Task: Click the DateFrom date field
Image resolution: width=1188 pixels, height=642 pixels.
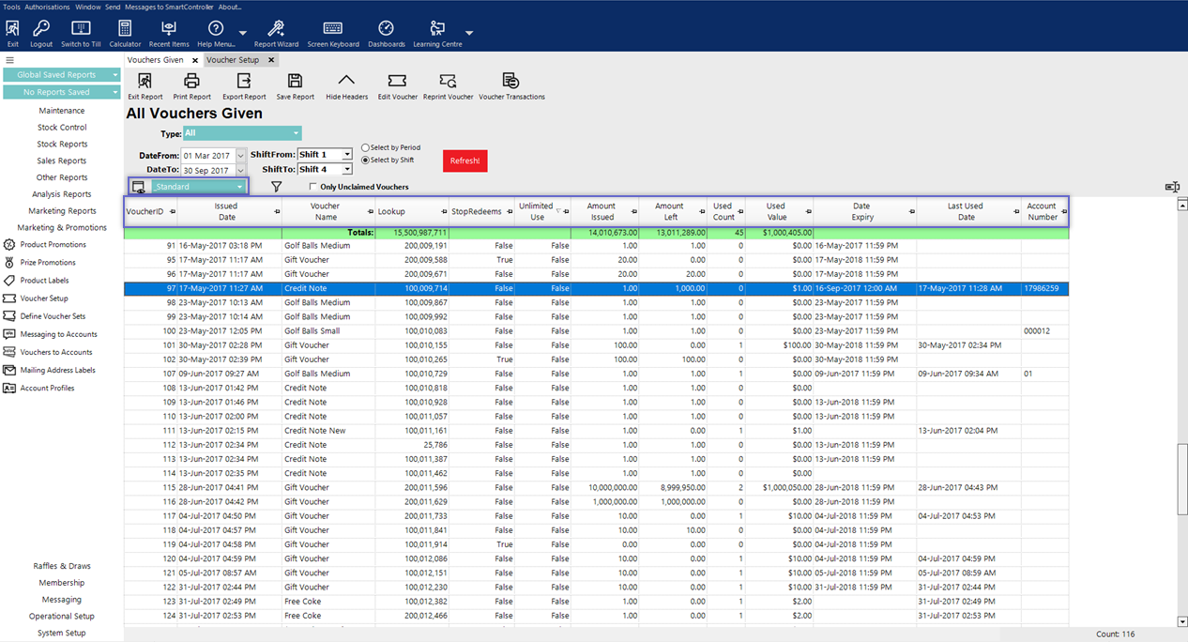Action: [x=207, y=156]
